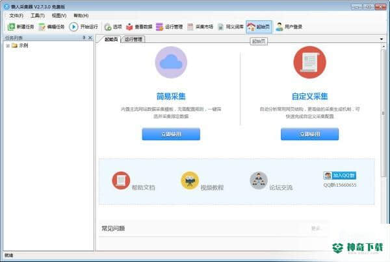The image size is (390, 262).
Task: Click the 简易采集 heading link
Action: tap(171, 96)
